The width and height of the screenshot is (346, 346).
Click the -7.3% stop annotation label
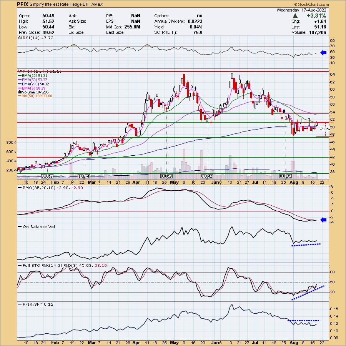pos(325,129)
